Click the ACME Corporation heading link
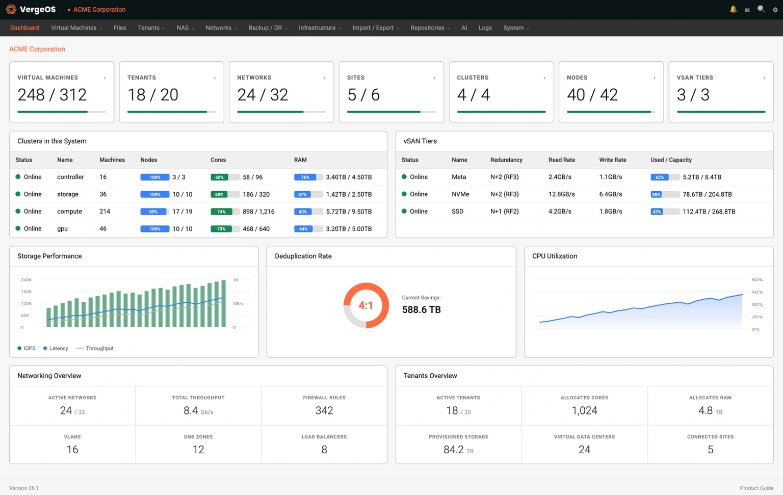783x495 pixels. 37,49
